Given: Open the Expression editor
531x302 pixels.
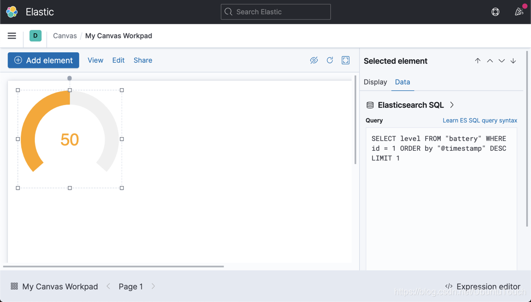Looking at the screenshot, I should (x=482, y=287).
